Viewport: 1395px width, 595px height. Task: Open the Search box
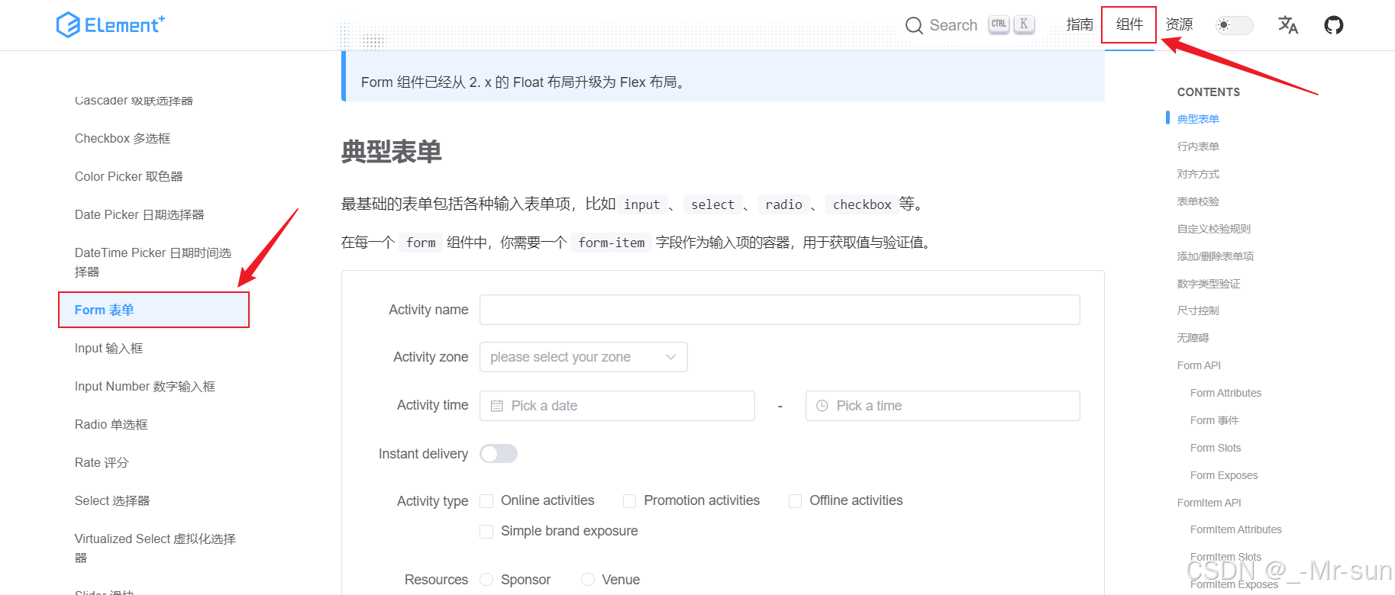point(970,25)
